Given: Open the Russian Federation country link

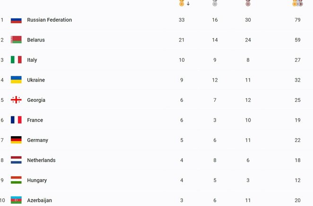Looking at the screenshot, I should tap(49, 20).
